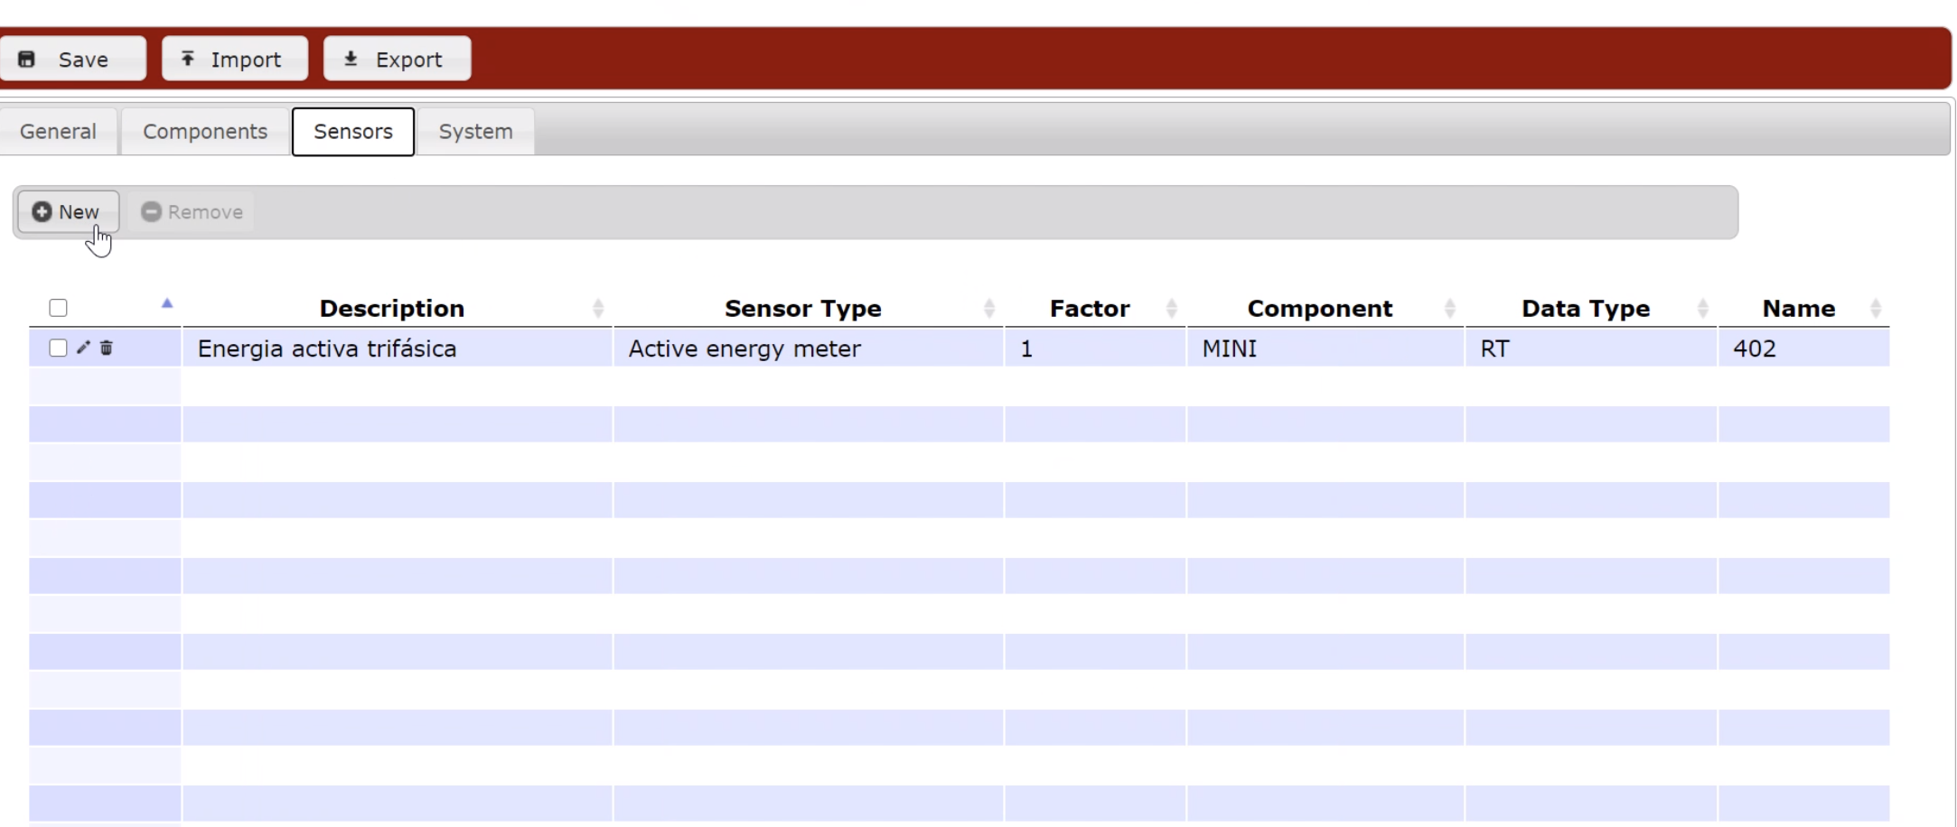Delete the Energia activa trifásica sensor trash icon
1957x827 pixels.
107,348
